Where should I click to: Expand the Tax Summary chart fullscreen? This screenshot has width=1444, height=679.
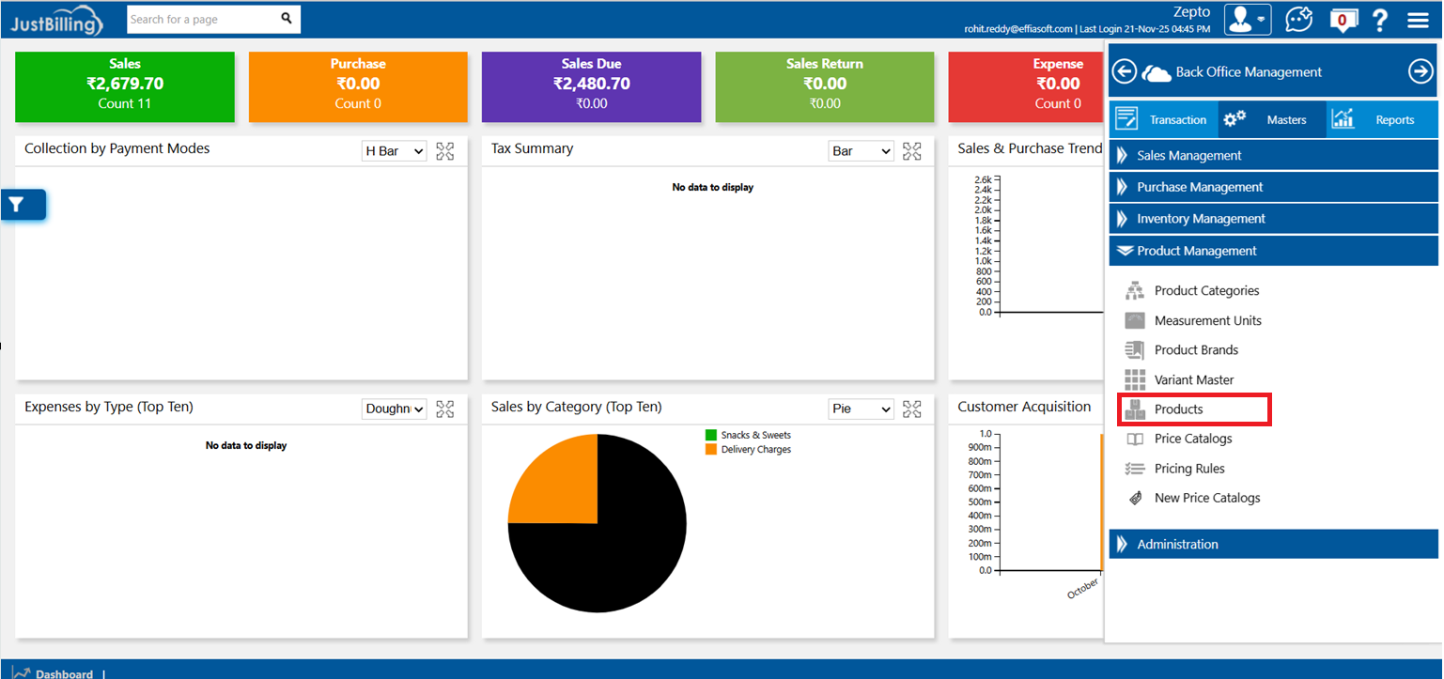[911, 151]
